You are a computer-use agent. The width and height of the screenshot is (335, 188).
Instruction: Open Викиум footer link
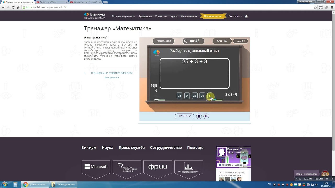pos(89,148)
